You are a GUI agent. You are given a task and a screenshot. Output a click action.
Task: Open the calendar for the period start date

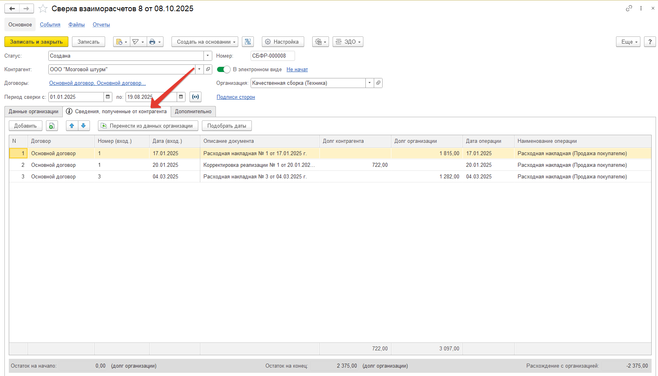108,97
